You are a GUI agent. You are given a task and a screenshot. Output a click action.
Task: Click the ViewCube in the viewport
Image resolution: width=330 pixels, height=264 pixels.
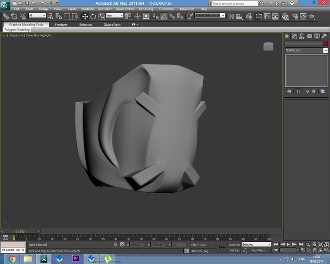[268, 46]
